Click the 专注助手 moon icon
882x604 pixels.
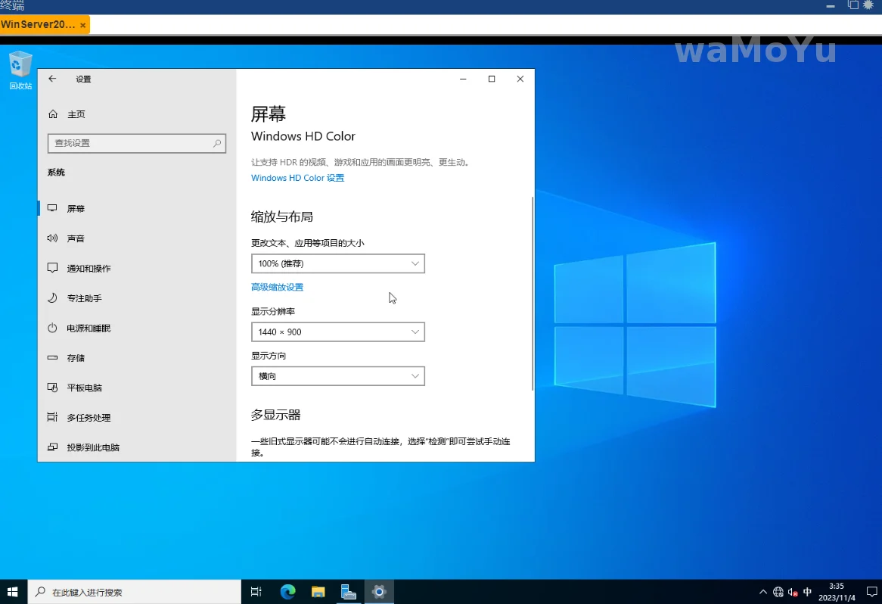click(x=52, y=298)
